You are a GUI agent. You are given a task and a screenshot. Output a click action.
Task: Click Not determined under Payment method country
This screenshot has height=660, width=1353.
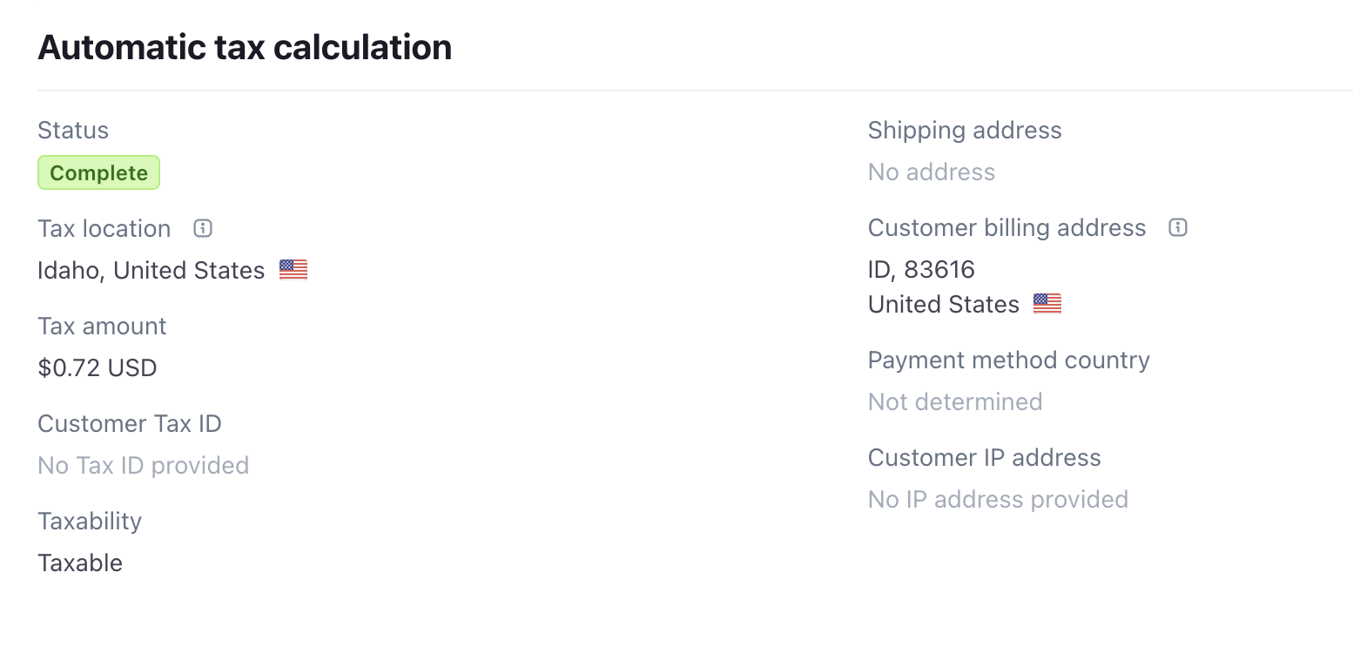click(x=955, y=402)
